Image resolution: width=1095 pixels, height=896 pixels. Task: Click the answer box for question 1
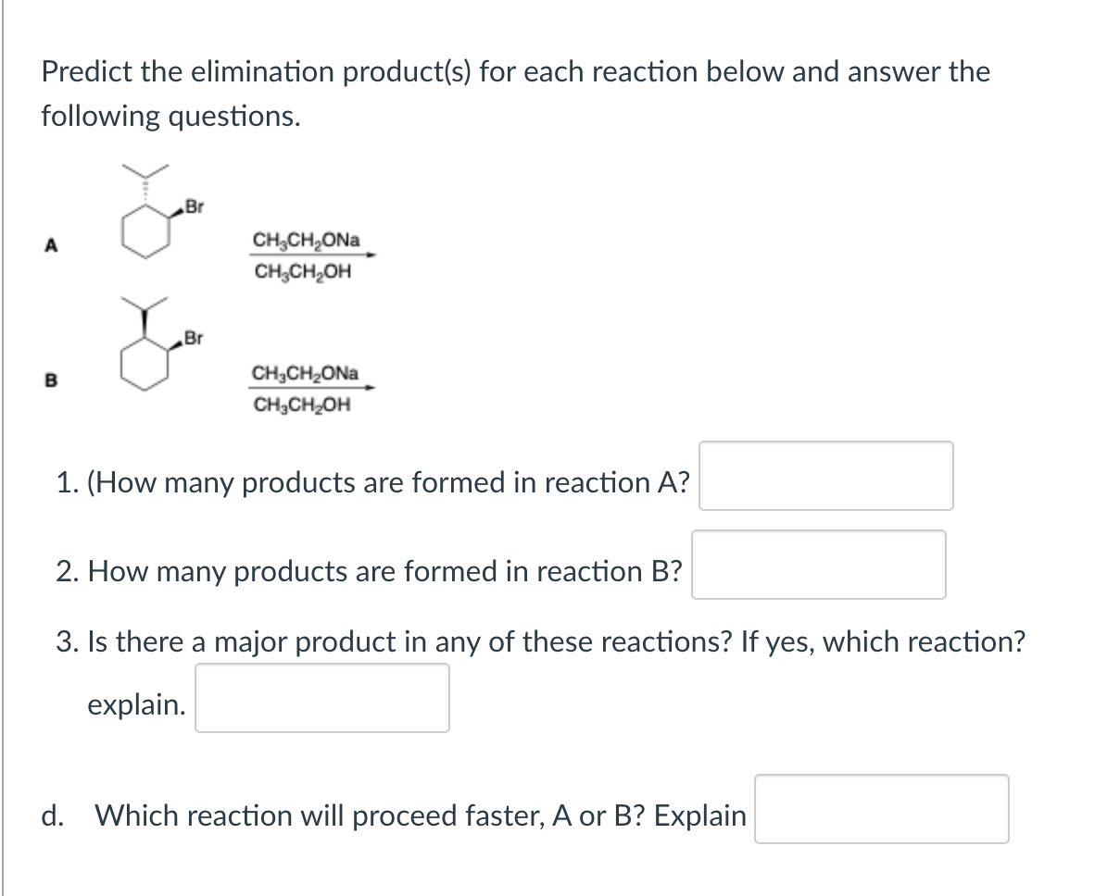[825, 477]
